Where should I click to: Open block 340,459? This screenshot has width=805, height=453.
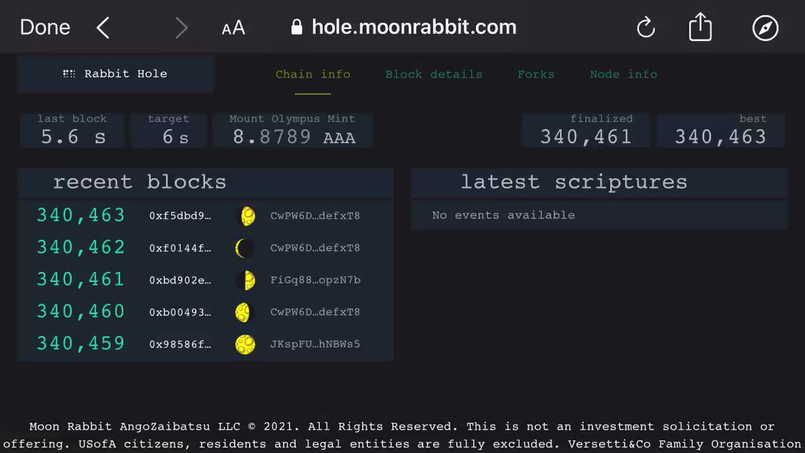click(80, 344)
